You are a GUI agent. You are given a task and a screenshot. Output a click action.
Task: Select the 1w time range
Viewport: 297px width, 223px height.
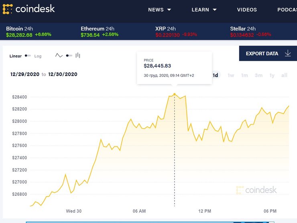[x=231, y=75]
